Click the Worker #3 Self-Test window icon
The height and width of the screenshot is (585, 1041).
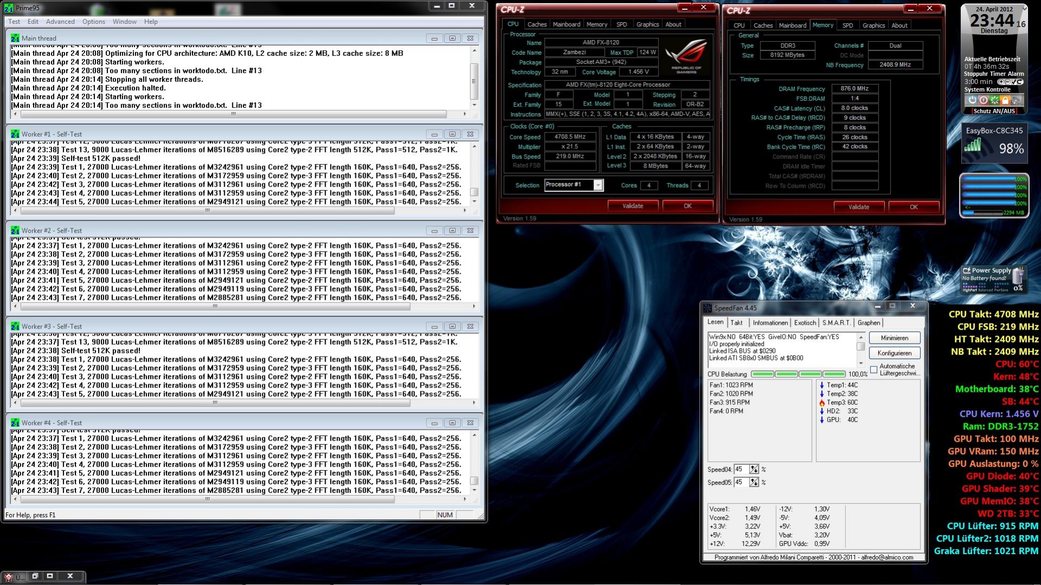click(x=15, y=326)
